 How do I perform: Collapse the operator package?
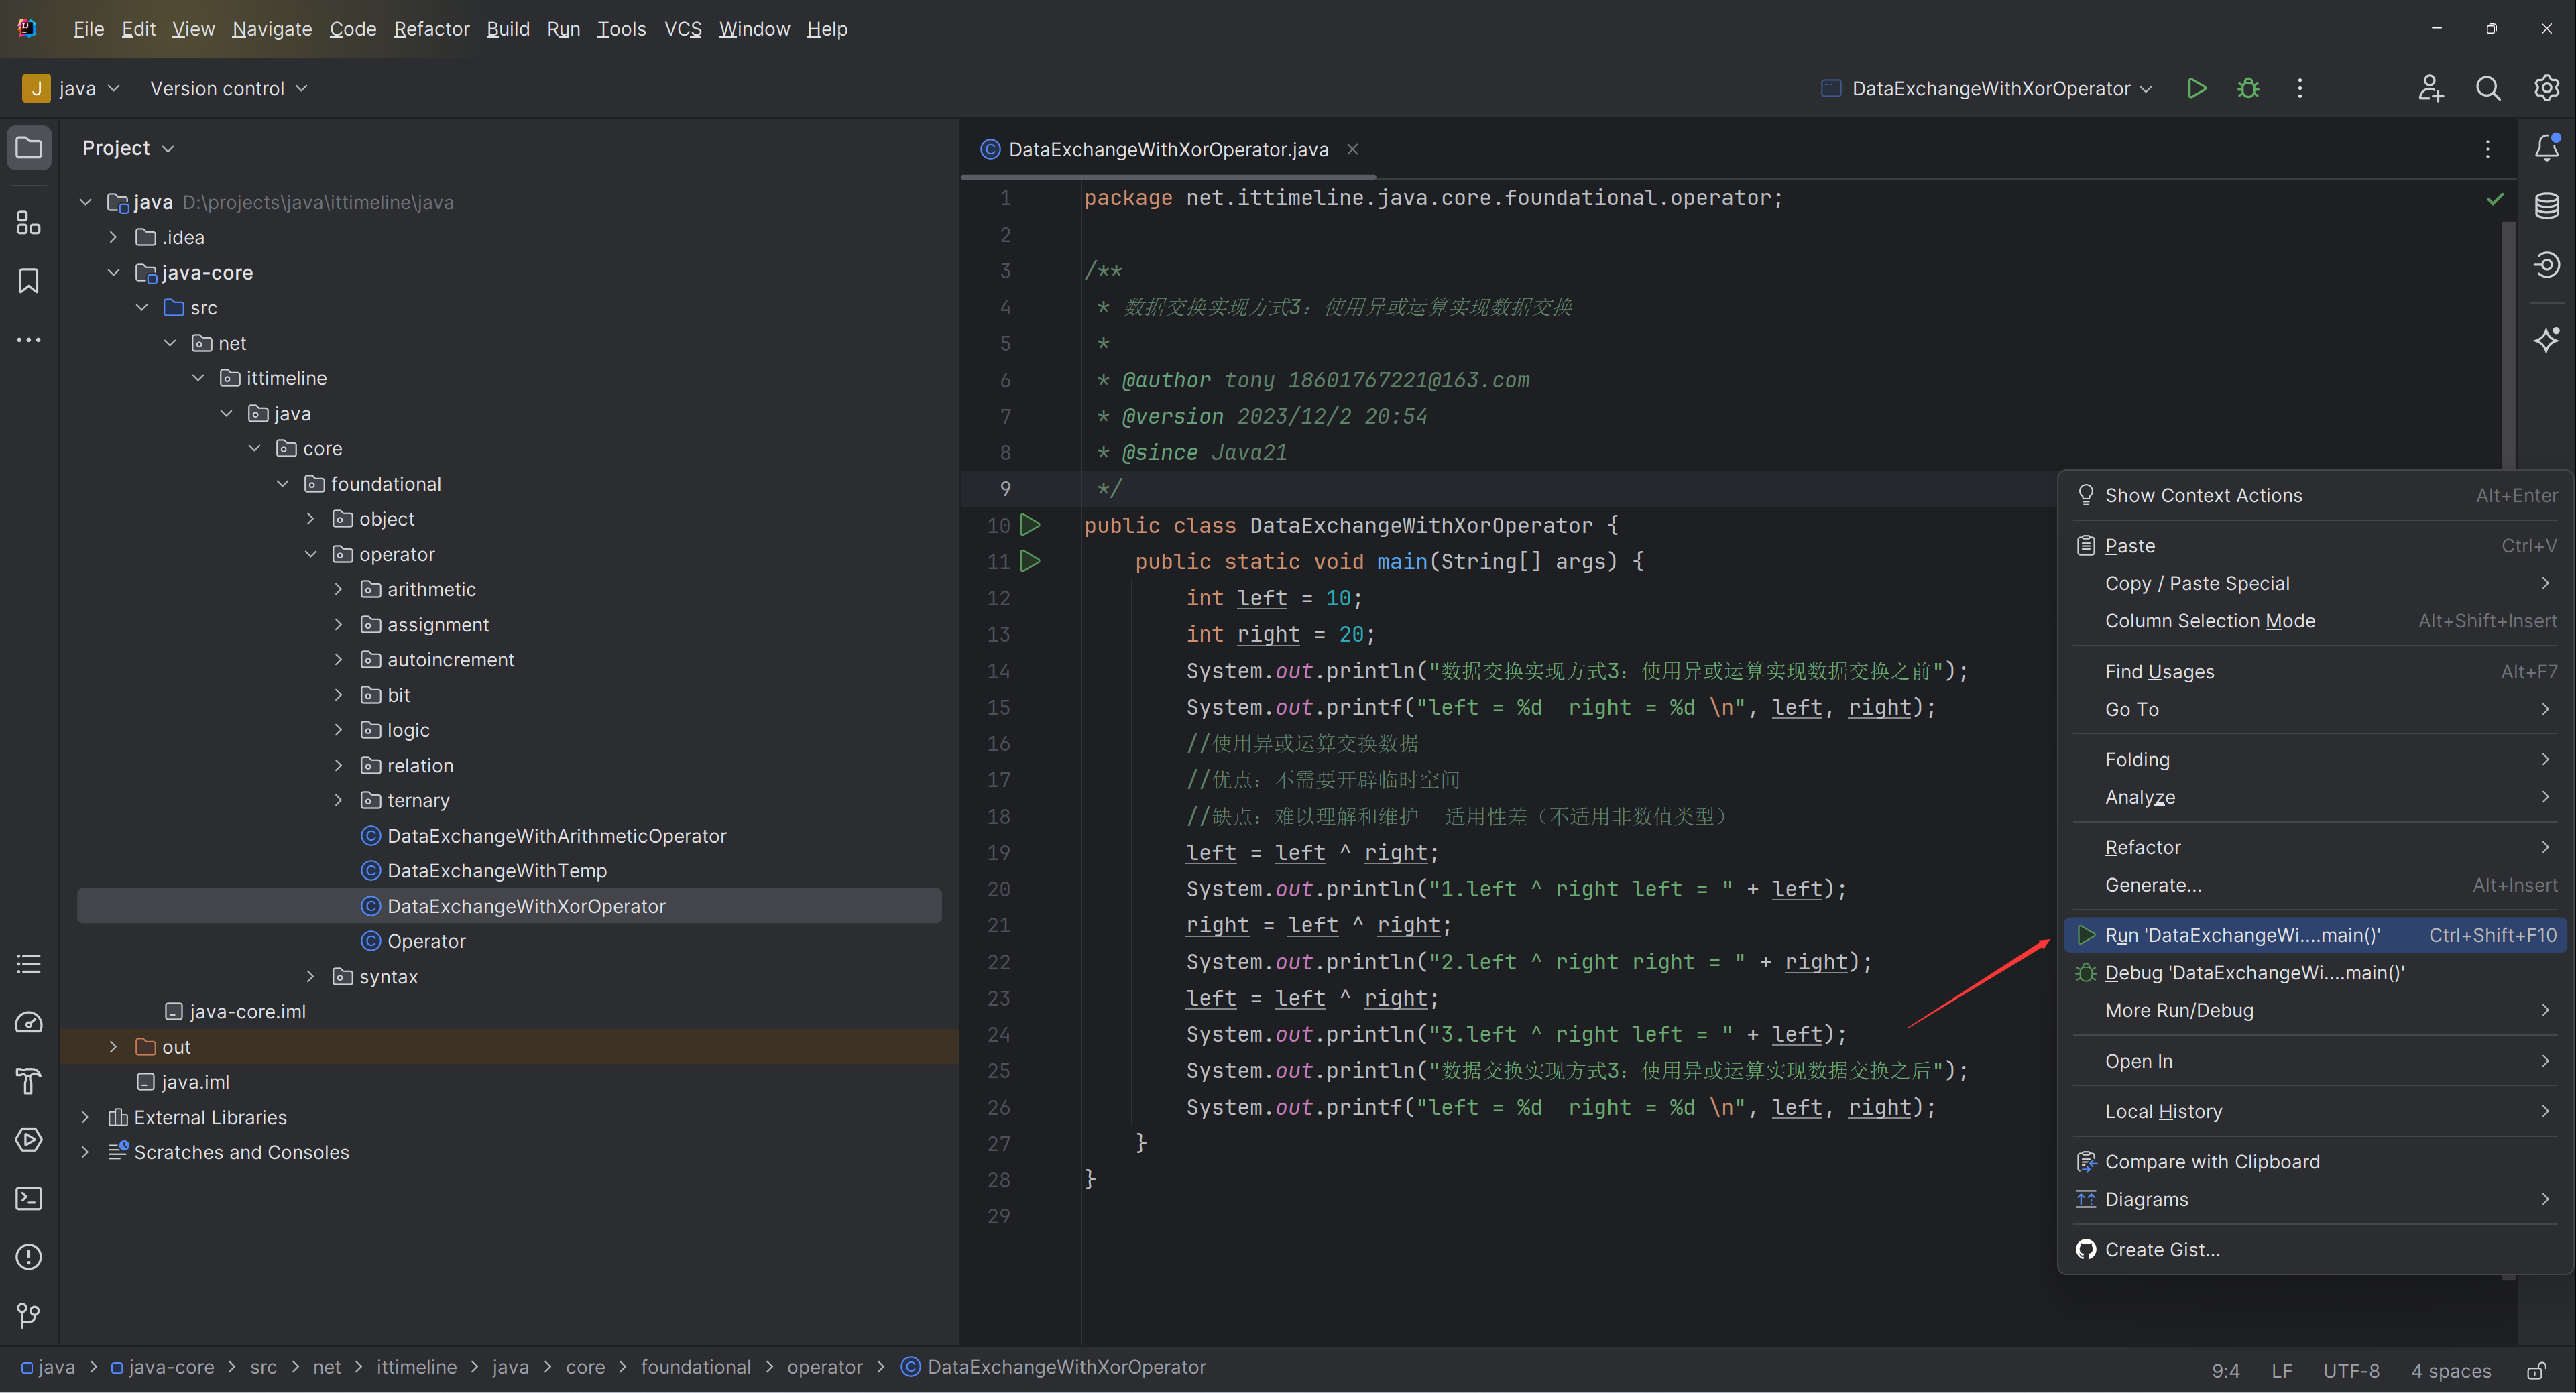(310, 554)
